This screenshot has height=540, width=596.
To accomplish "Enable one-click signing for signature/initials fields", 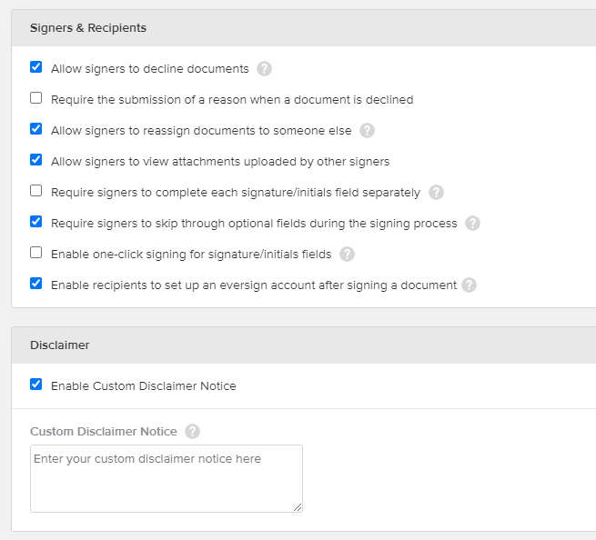I will pyautogui.click(x=36, y=253).
